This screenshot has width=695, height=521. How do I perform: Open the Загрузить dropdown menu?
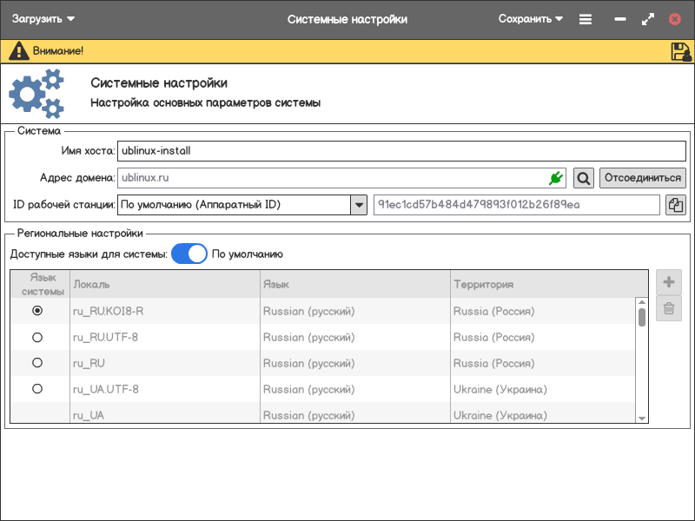pos(43,19)
